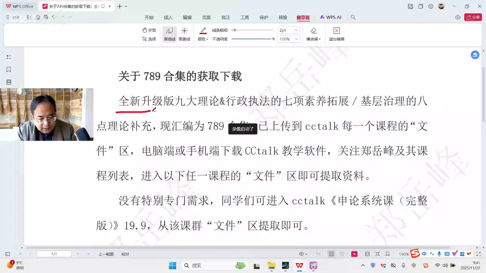Pick the Select (选择) arrow tool
This screenshot has width=486, height=273.
point(149,39)
